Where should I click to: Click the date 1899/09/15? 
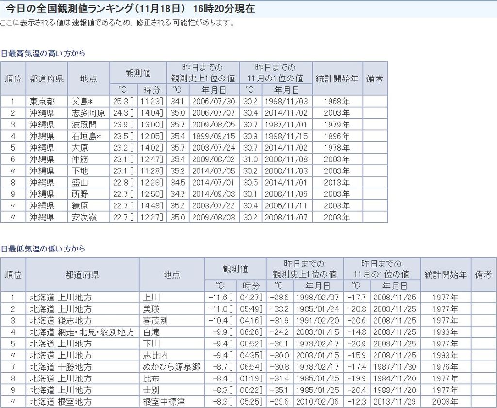(214, 136)
